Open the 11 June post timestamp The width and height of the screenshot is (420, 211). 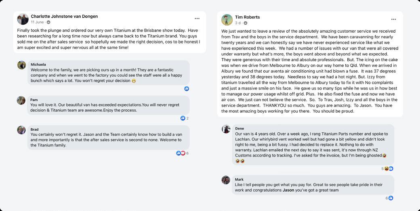point(38,22)
